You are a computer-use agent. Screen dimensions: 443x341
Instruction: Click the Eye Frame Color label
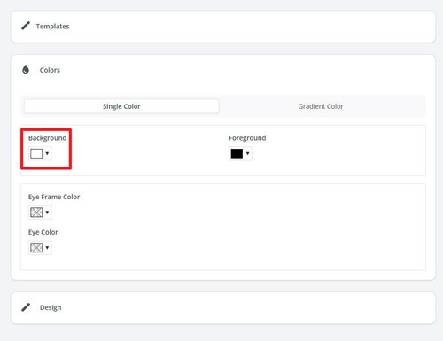[x=54, y=197]
